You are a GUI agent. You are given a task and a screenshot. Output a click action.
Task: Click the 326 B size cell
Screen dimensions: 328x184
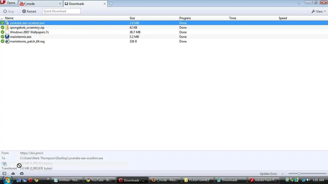pyautogui.click(x=133, y=41)
